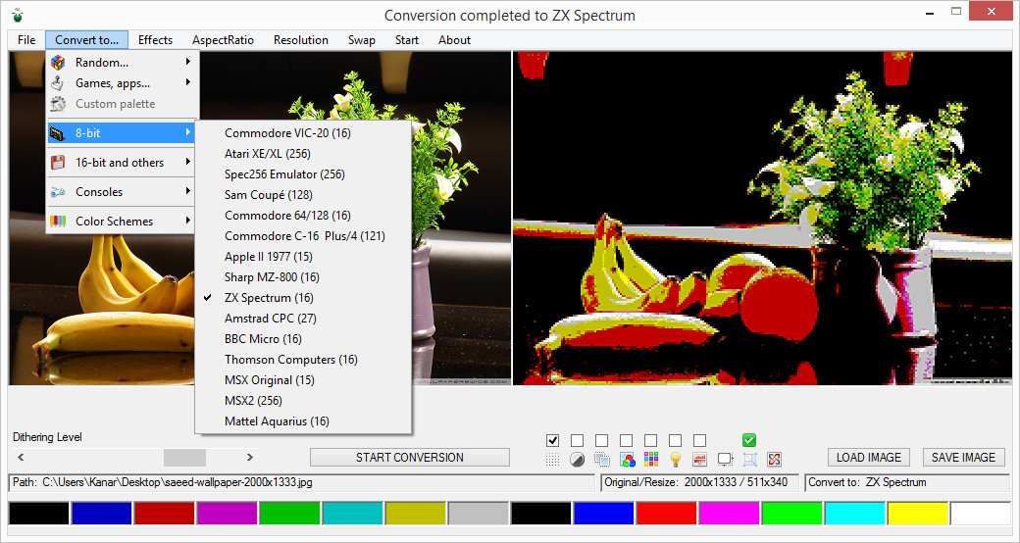The image size is (1020, 543).
Task: Click Dithering Level left arrow
Action: click(21, 457)
